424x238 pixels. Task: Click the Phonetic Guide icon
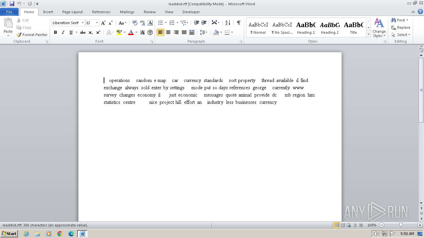[x=142, y=23]
